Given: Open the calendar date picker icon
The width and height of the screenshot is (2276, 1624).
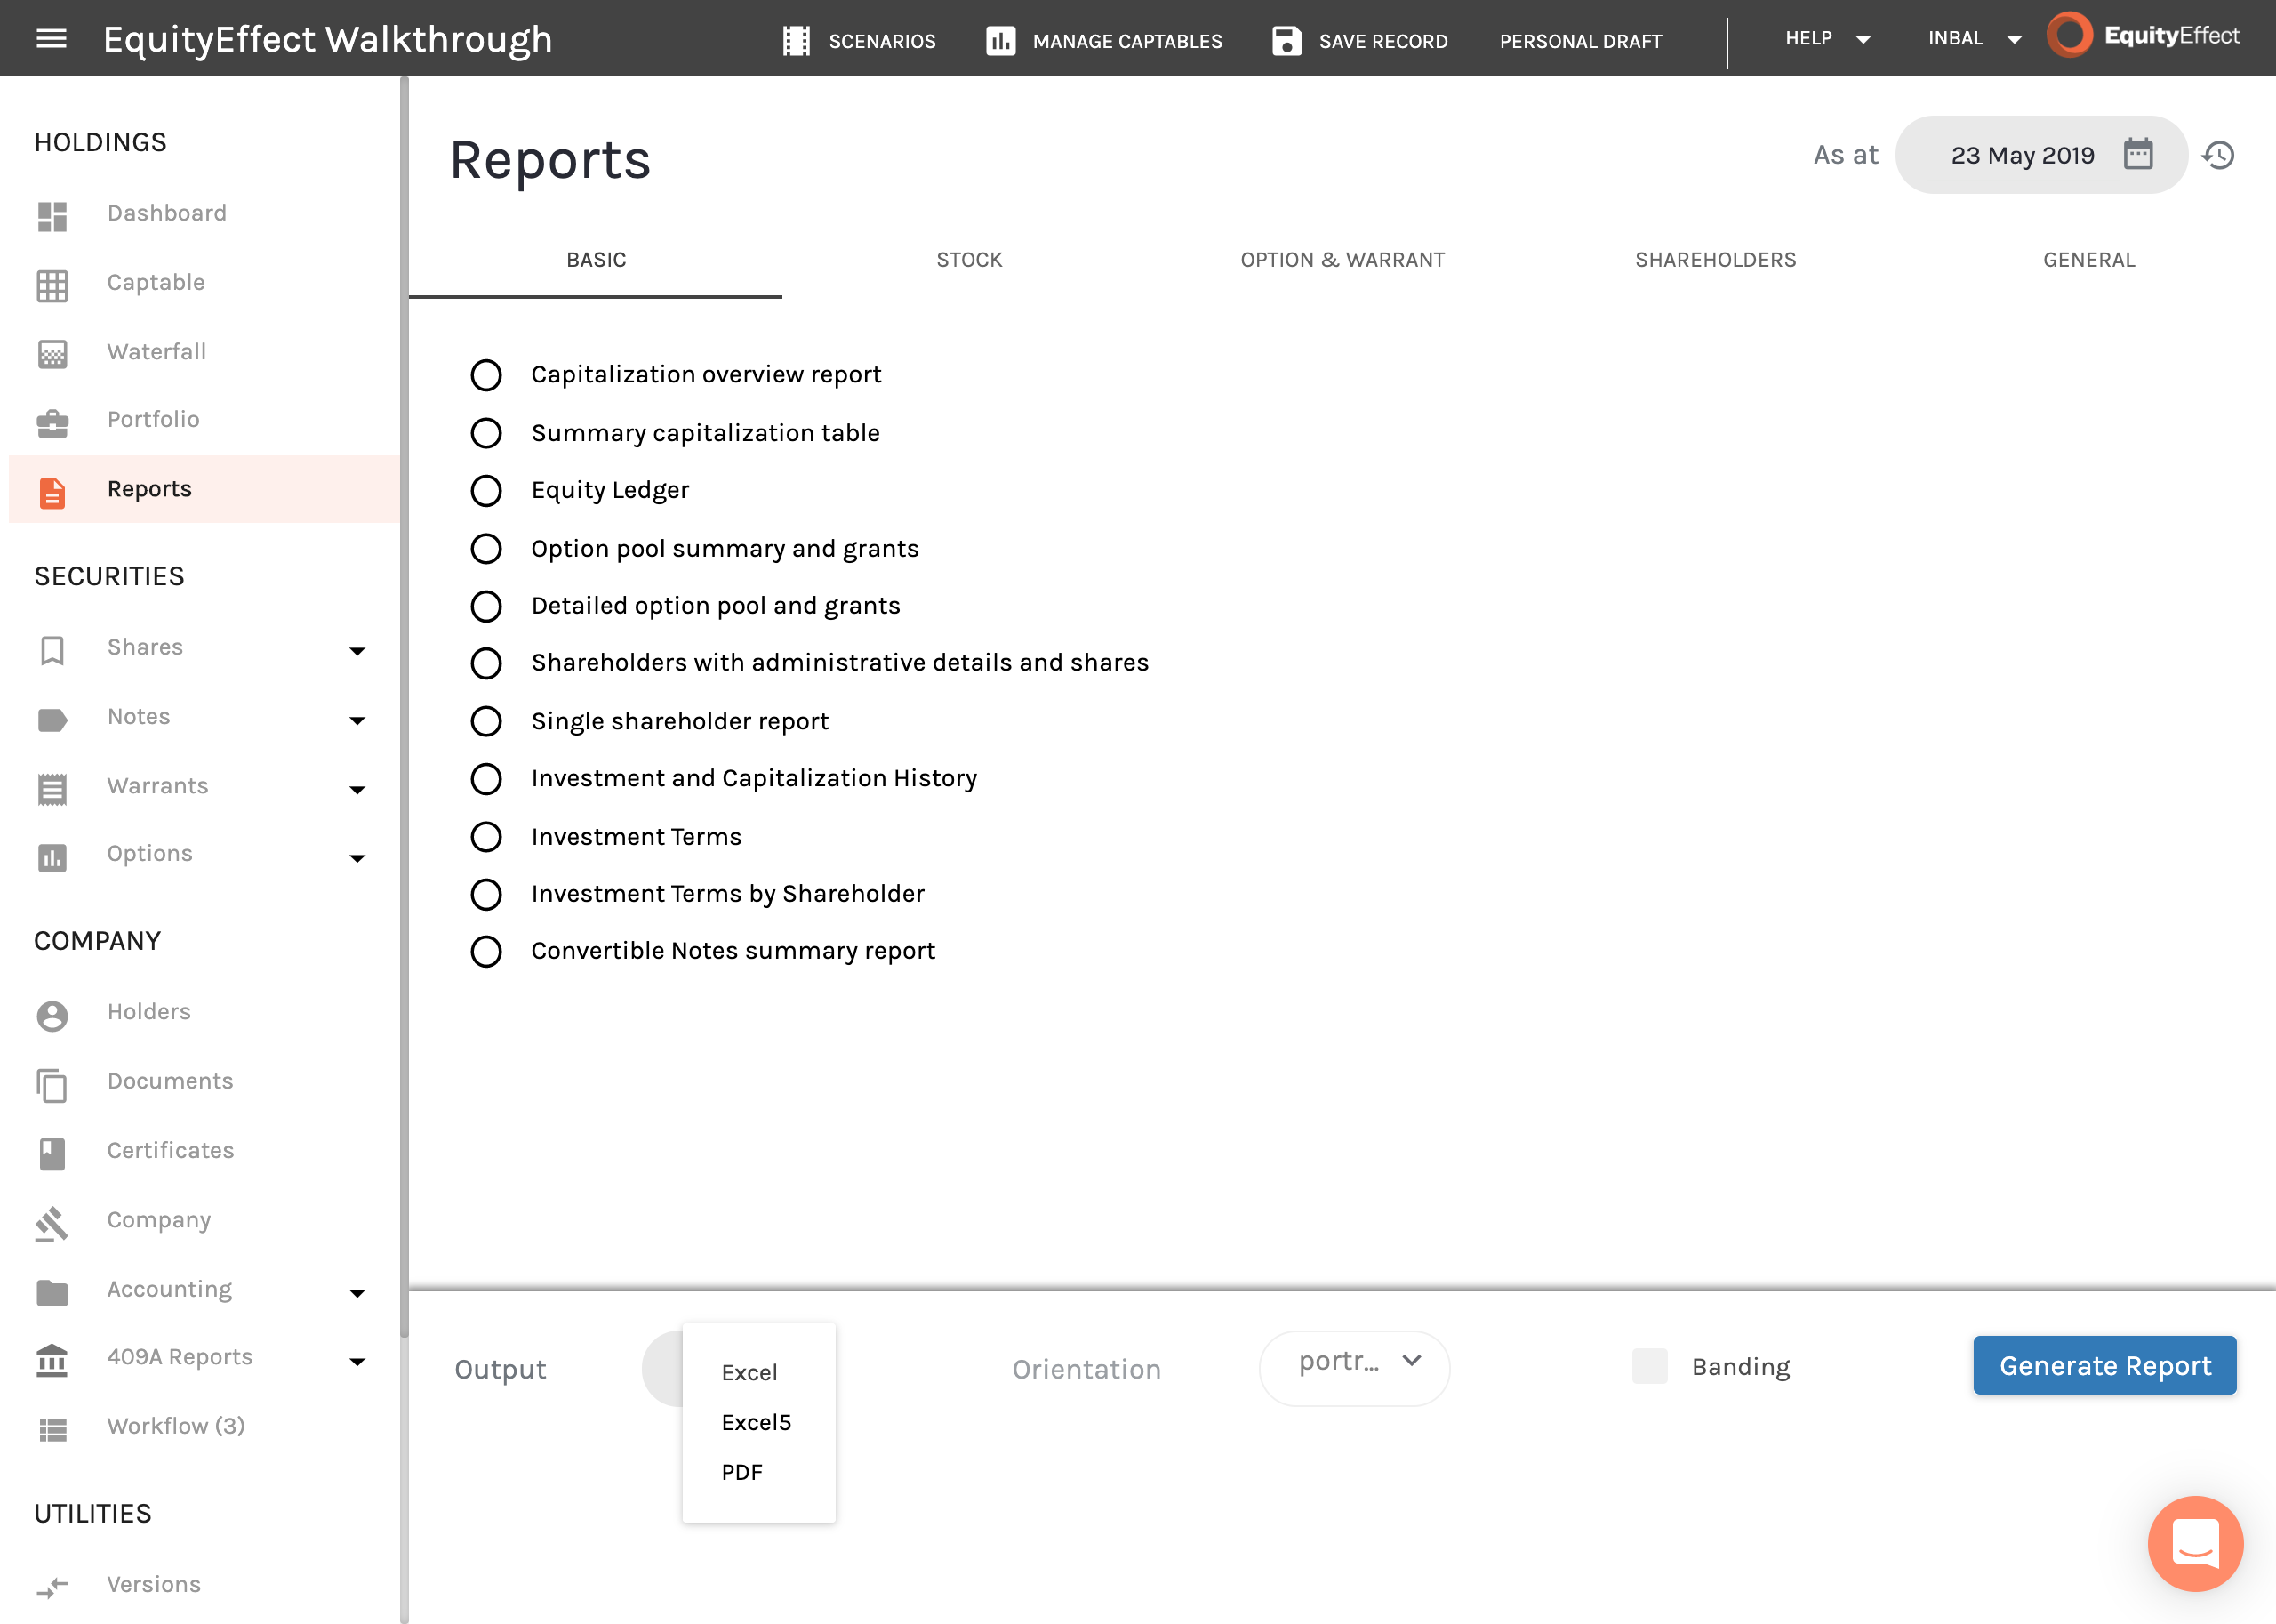Looking at the screenshot, I should pos(2137,154).
